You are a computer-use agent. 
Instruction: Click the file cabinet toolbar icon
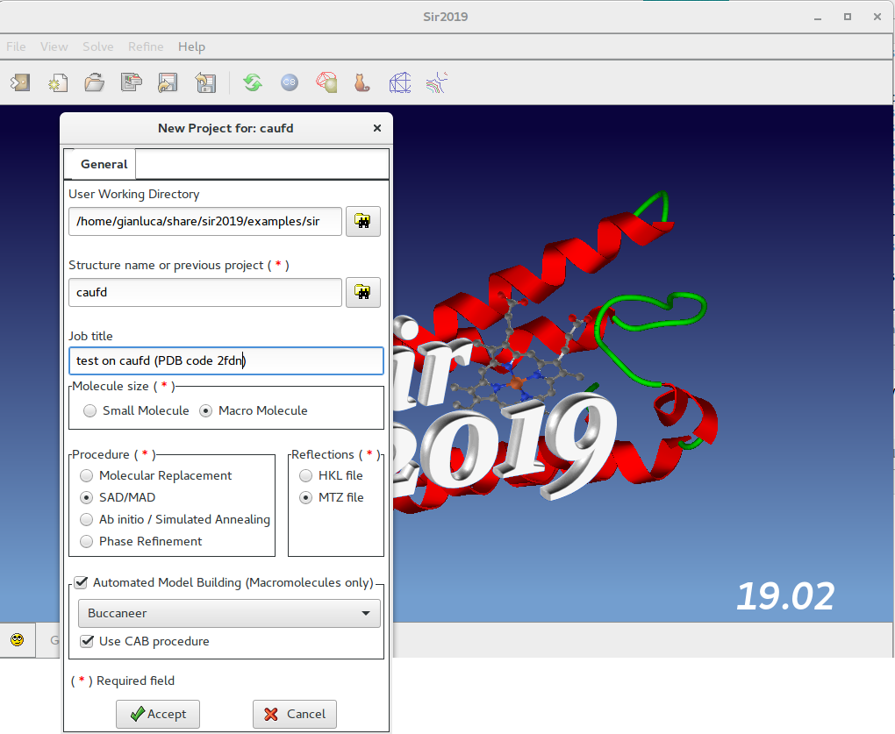click(132, 82)
